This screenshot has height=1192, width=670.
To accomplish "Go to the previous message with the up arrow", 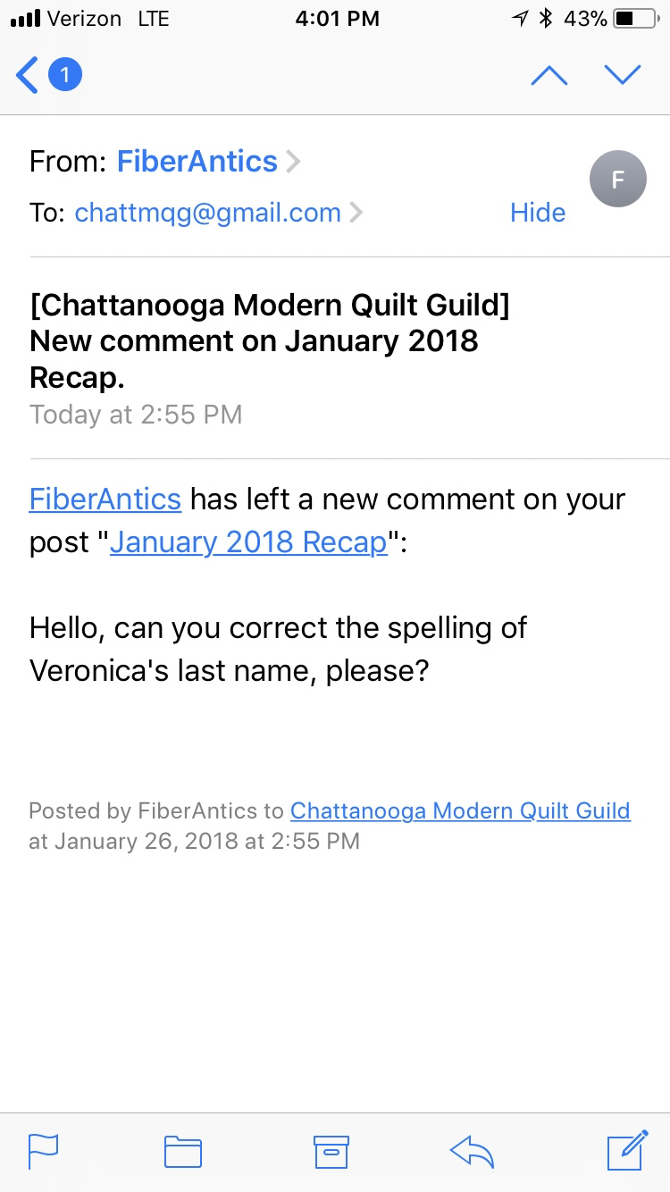I will coord(549,75).
